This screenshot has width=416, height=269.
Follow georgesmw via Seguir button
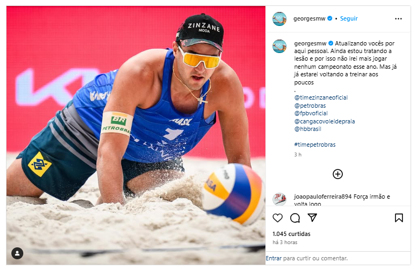click(x=349, y=18)
